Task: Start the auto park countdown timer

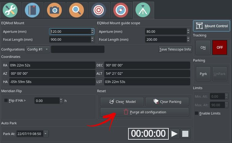Action: tap(175, 134)
